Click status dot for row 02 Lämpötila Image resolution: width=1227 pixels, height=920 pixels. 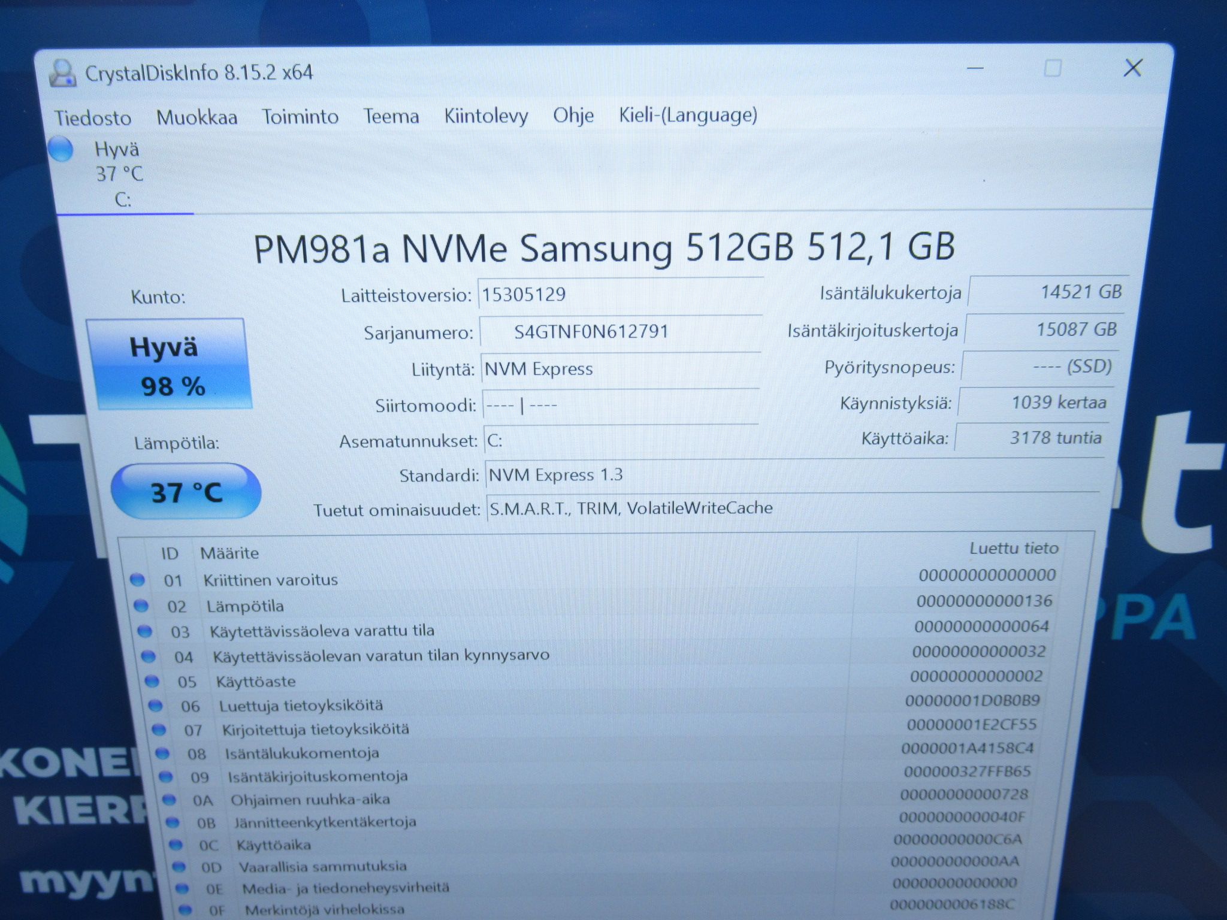141,606
